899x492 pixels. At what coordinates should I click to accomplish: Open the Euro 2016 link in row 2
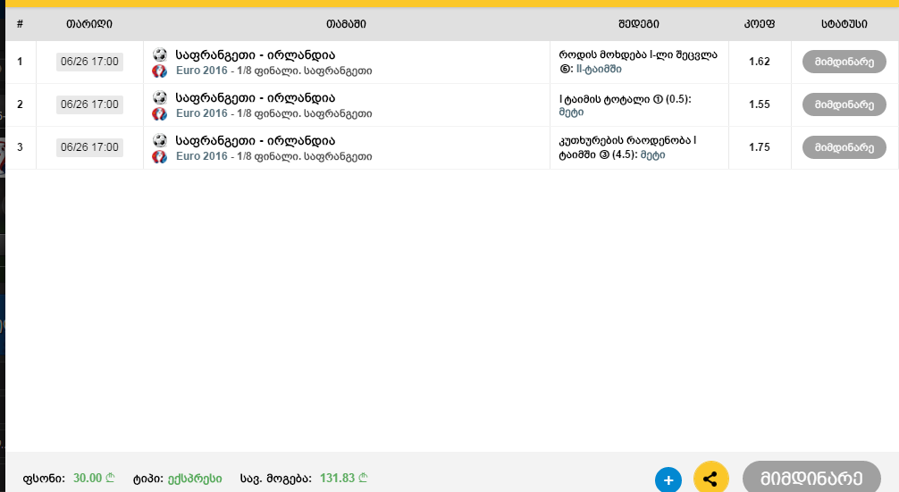(x=202, y=113)
